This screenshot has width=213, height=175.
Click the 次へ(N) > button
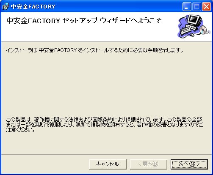189,164
